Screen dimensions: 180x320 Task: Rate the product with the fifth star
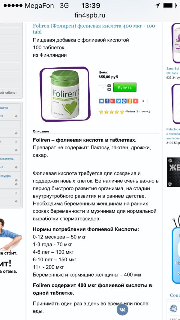122,112
